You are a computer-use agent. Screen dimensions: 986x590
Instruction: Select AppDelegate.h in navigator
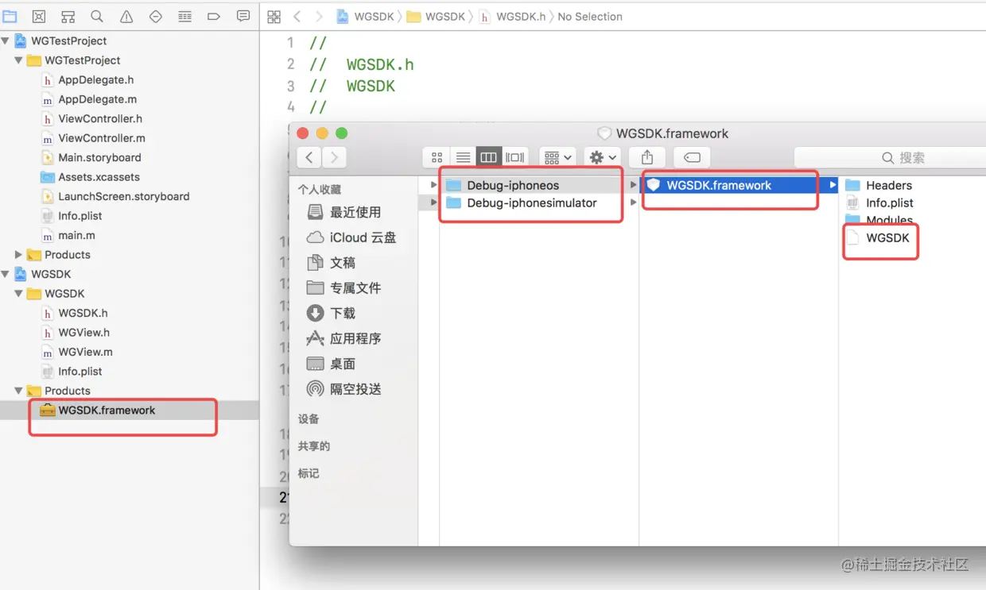tap(95, 79)
